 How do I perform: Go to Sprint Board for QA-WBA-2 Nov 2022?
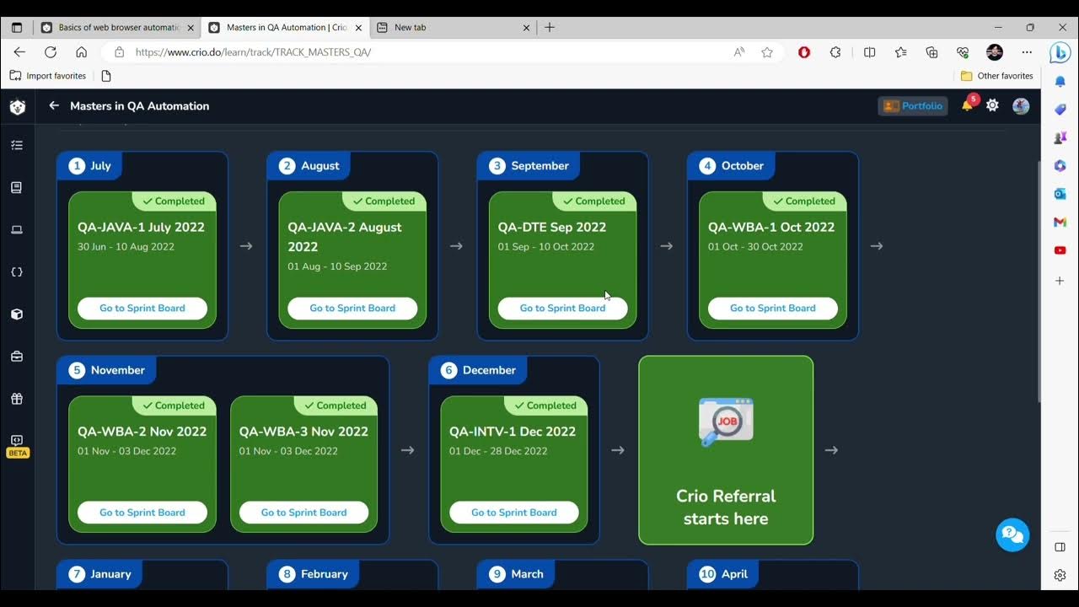(142, 512)
